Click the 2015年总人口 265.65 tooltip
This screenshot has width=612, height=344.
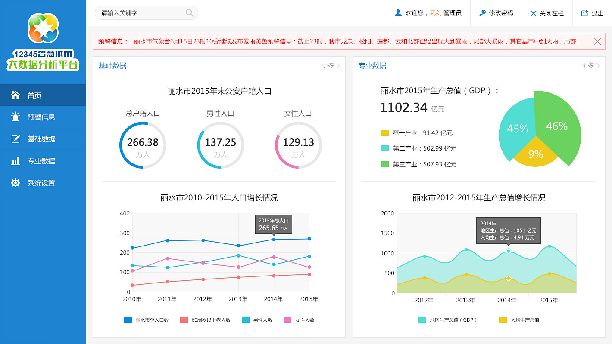click(x=274, y=224)
